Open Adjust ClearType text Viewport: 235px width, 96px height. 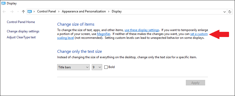[x=21, y=37]
